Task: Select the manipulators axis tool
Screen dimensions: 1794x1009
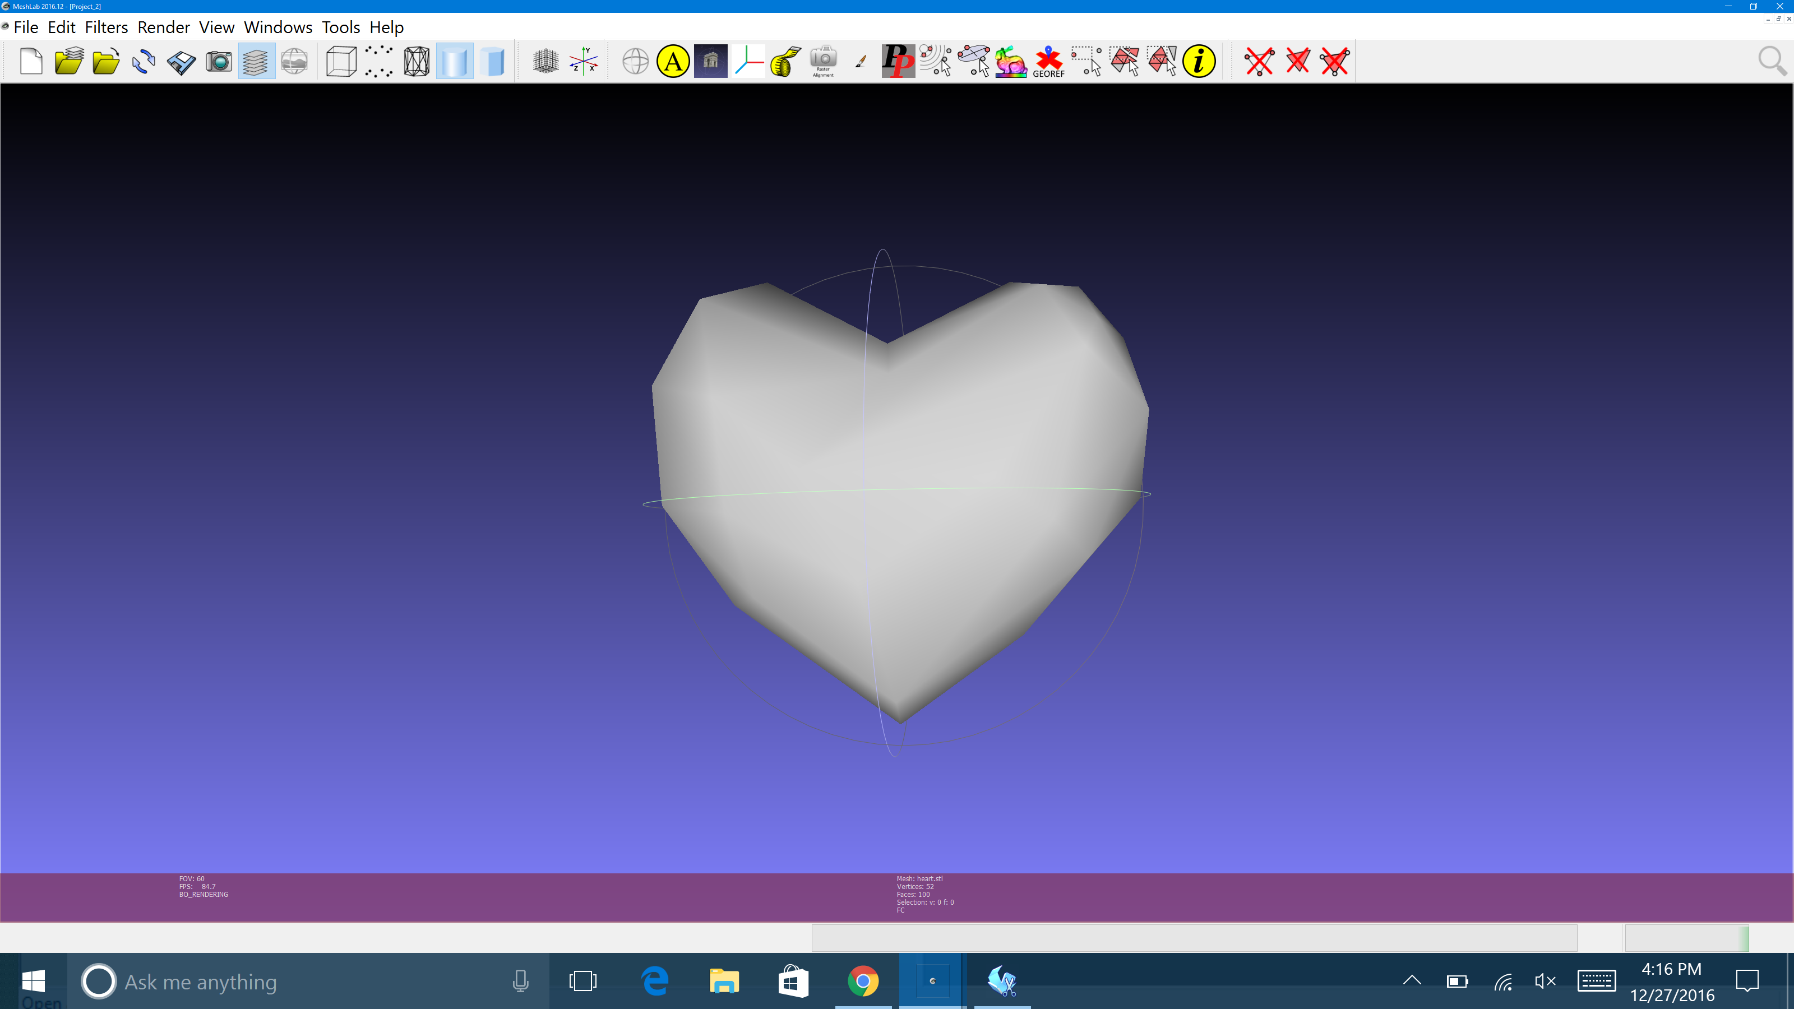Action: [x=748, y=61]
